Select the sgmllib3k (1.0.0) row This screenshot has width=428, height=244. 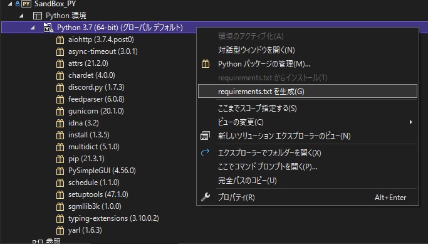[x=95, y=206]
